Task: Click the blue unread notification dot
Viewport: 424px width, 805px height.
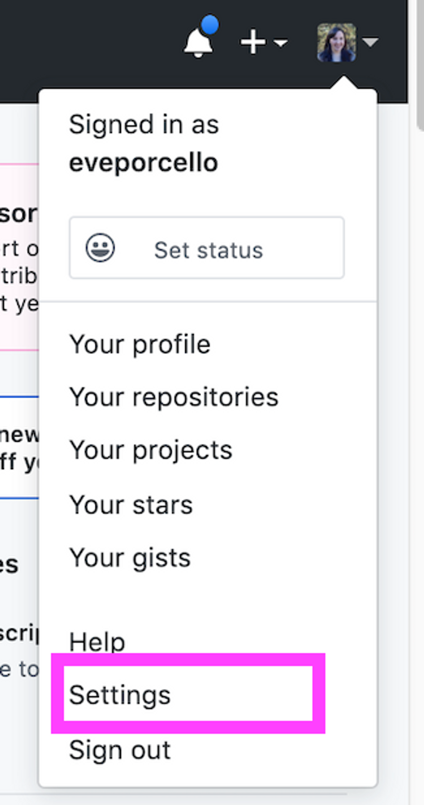Action: (x=209, y=25)
